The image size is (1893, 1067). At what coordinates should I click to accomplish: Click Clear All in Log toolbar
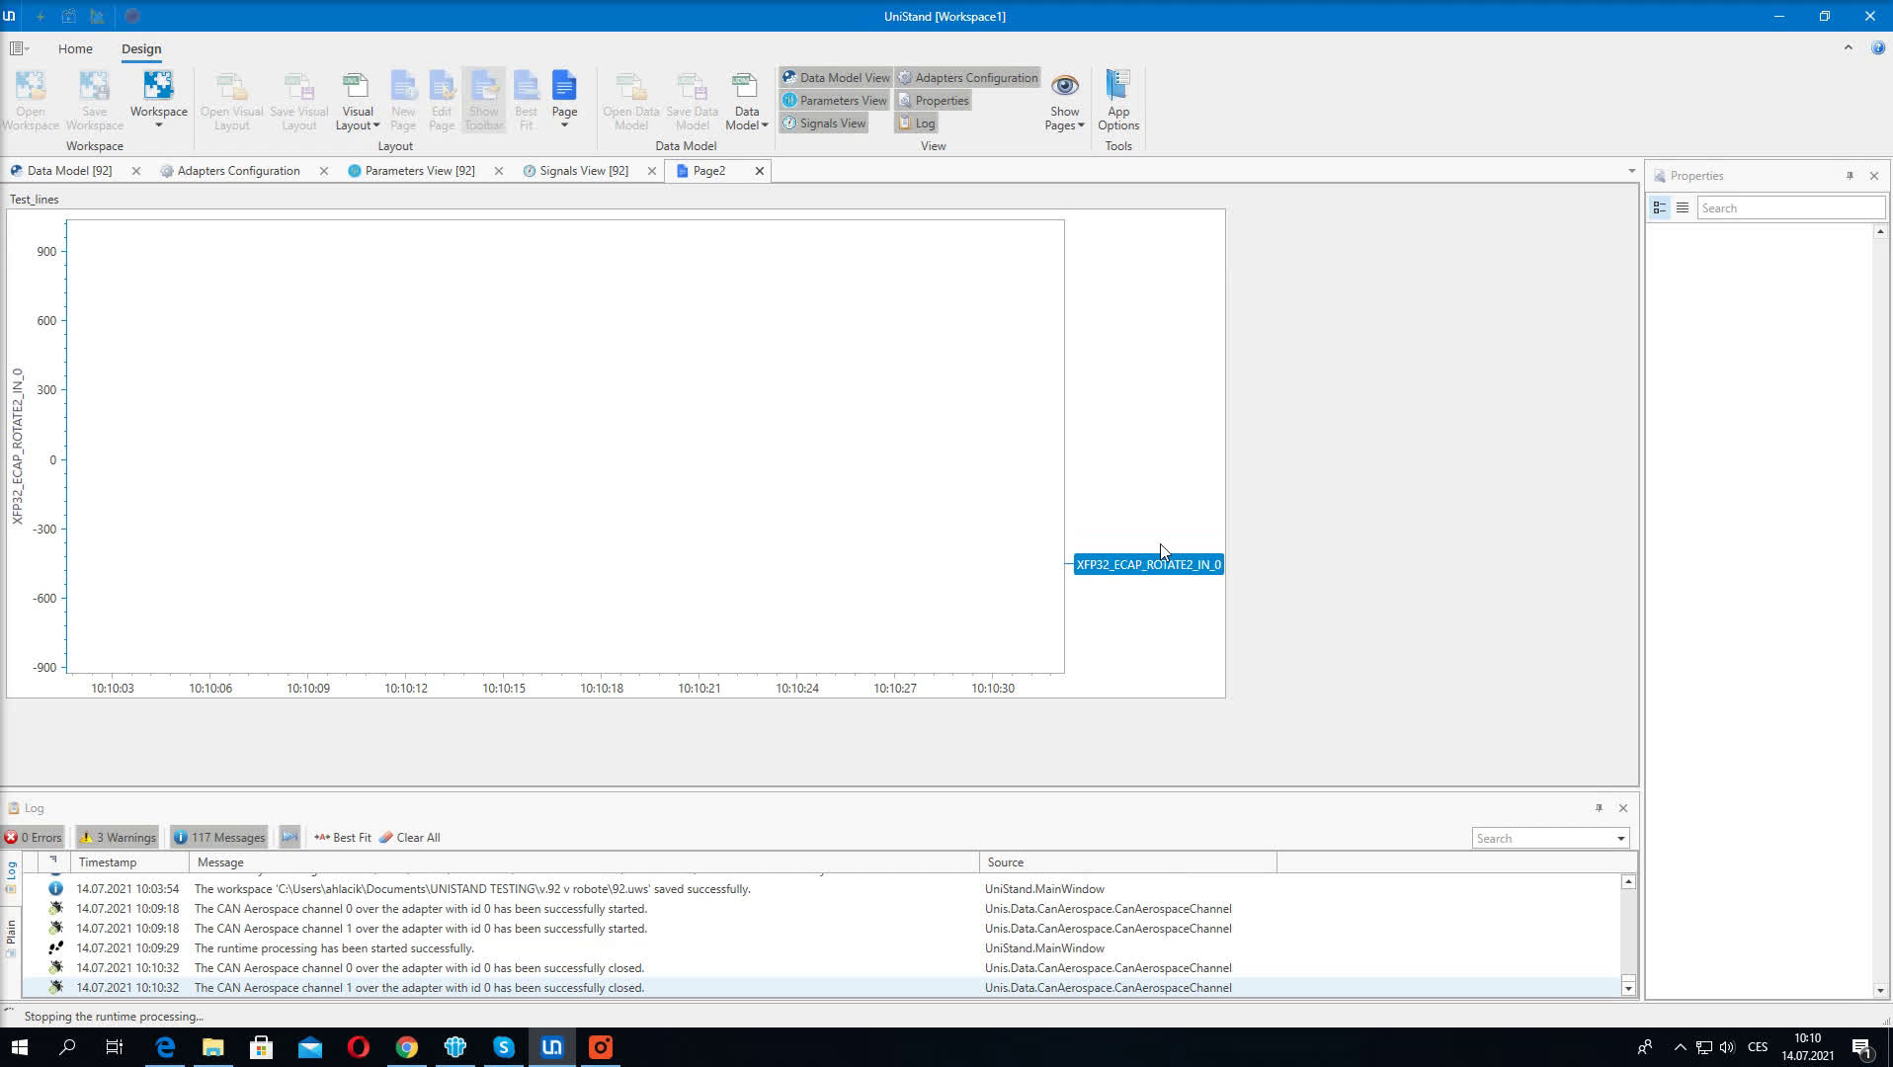point(409,838)
